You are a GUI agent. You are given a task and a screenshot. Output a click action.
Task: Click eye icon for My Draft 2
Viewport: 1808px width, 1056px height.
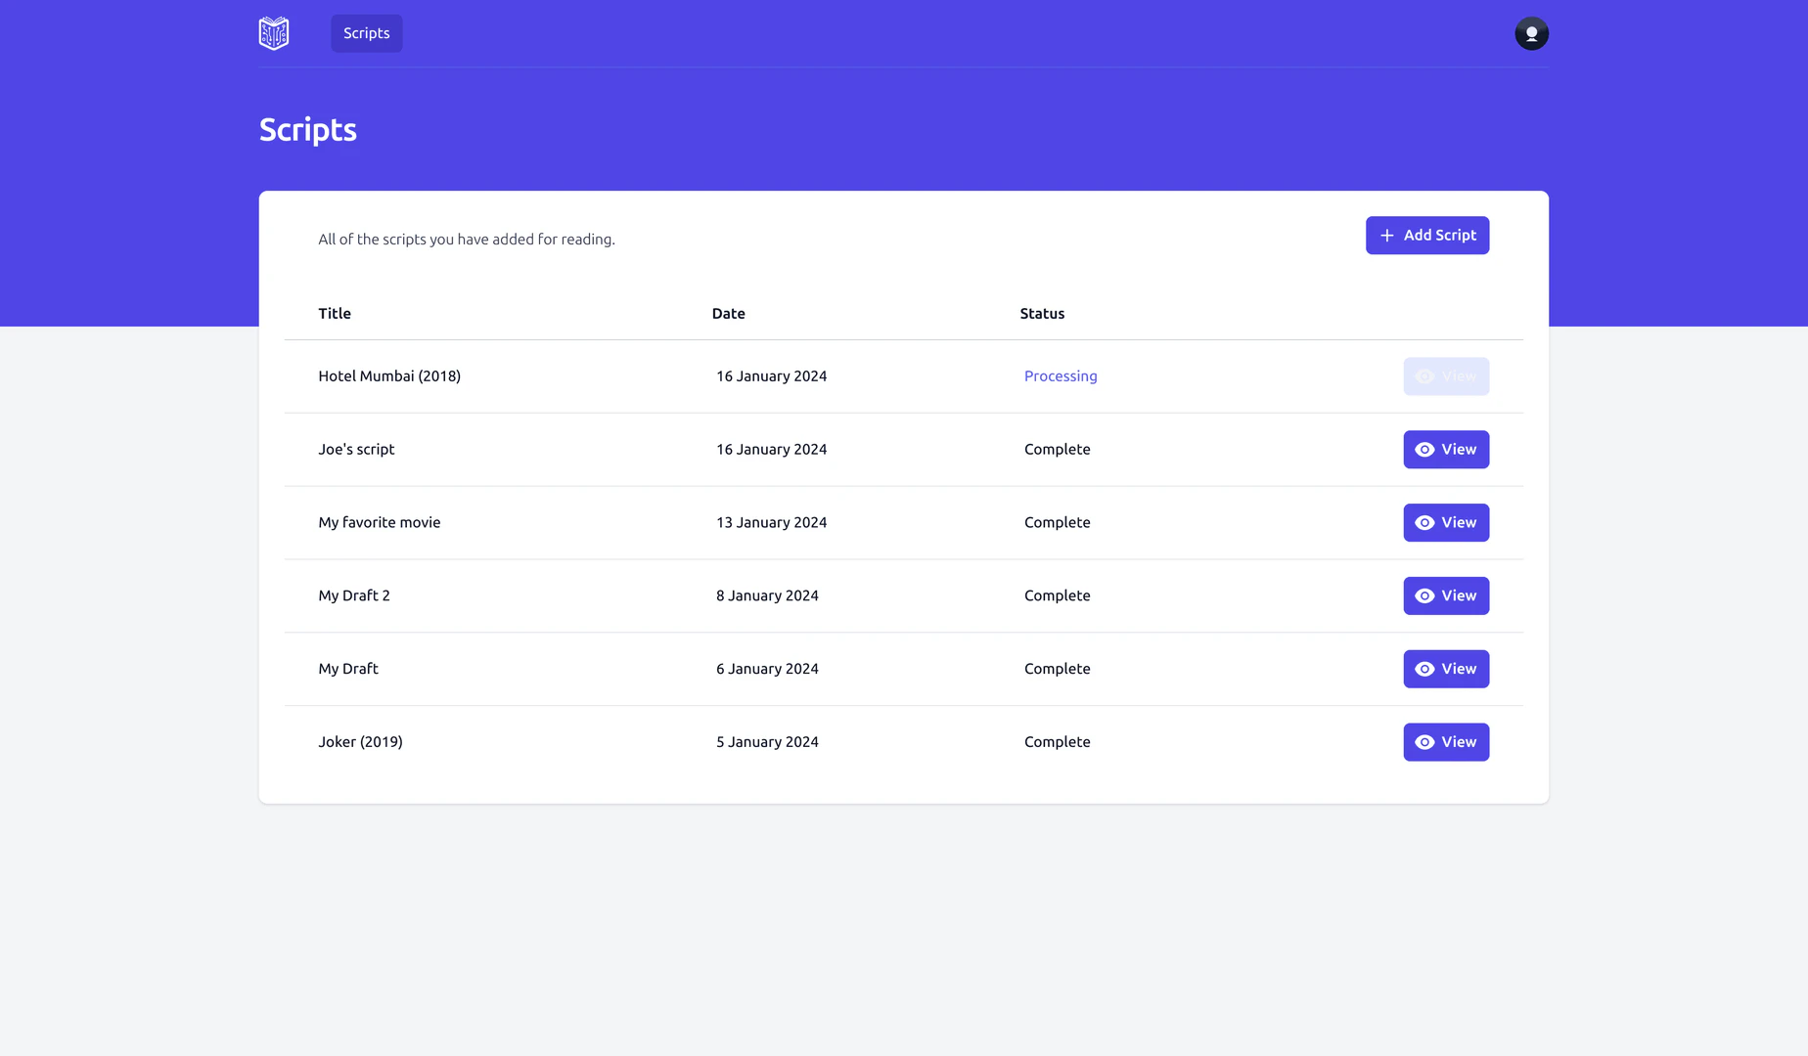point(1424,596)
